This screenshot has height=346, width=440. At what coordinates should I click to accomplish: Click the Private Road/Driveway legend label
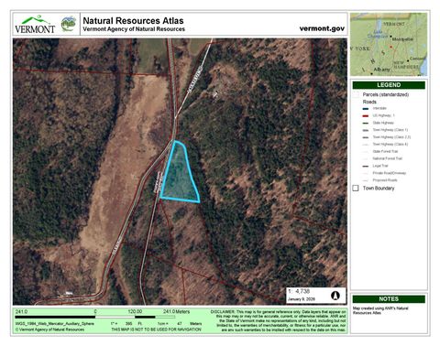pyautogui.click(x=390, y=173)
